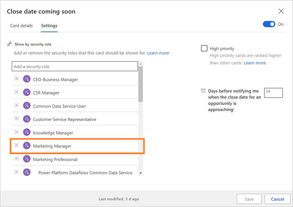This screenshot has width=293, height=207.
Task: Remove Common Data Service User role
Action: pos(17,106)
